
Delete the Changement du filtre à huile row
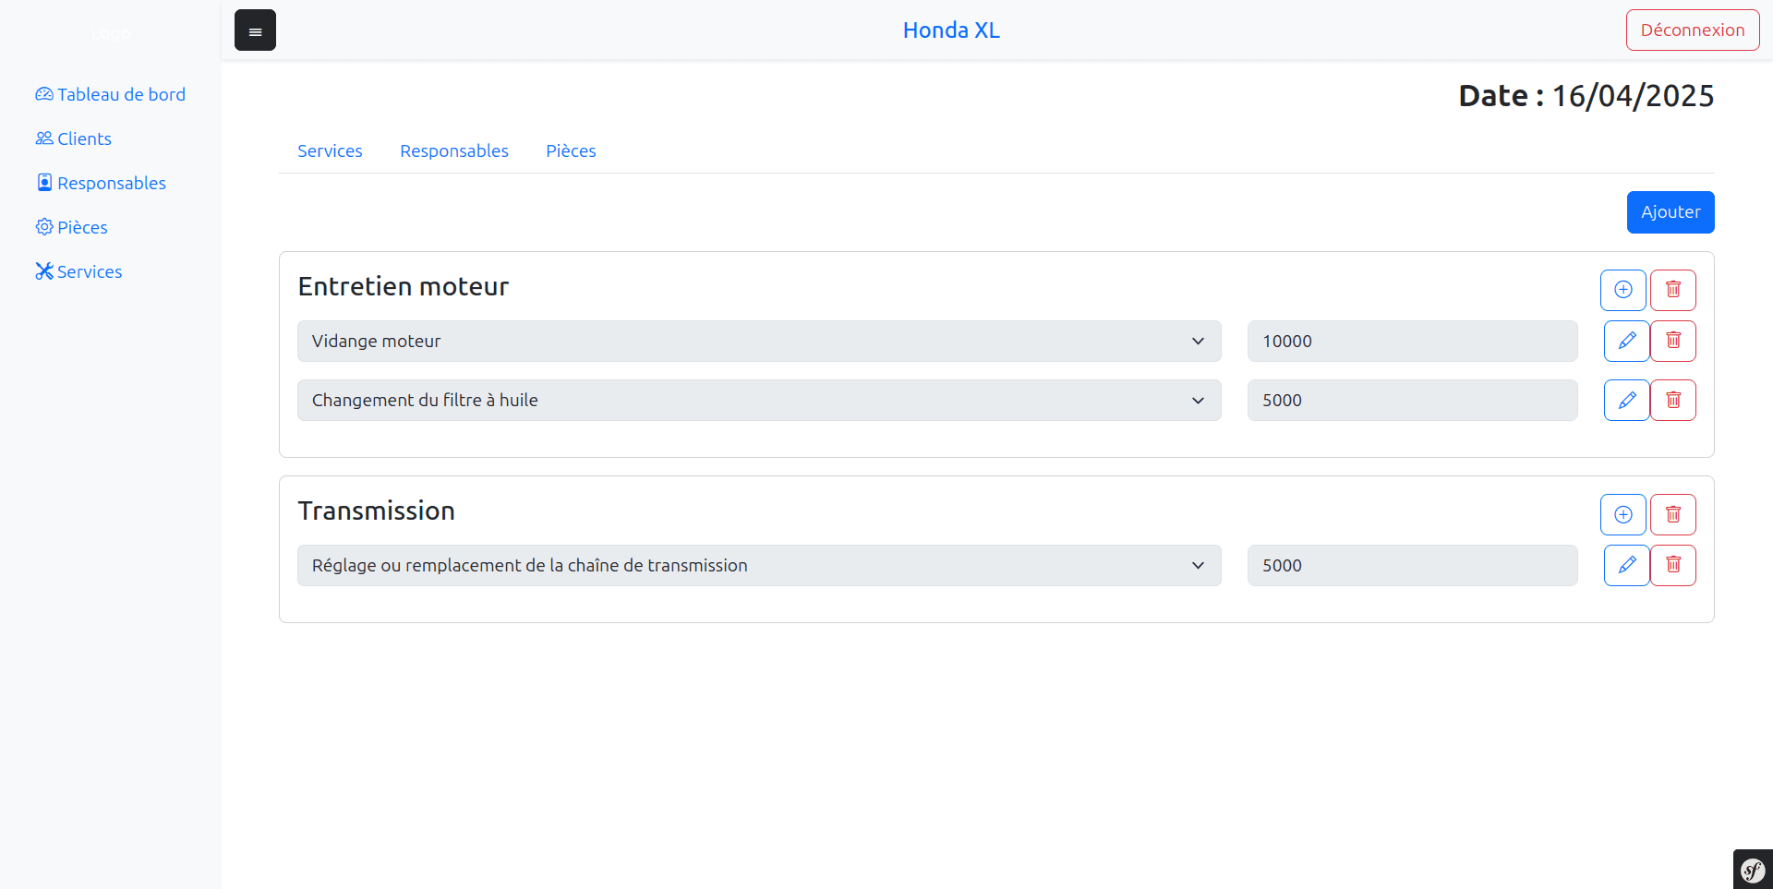(1673, 400)
